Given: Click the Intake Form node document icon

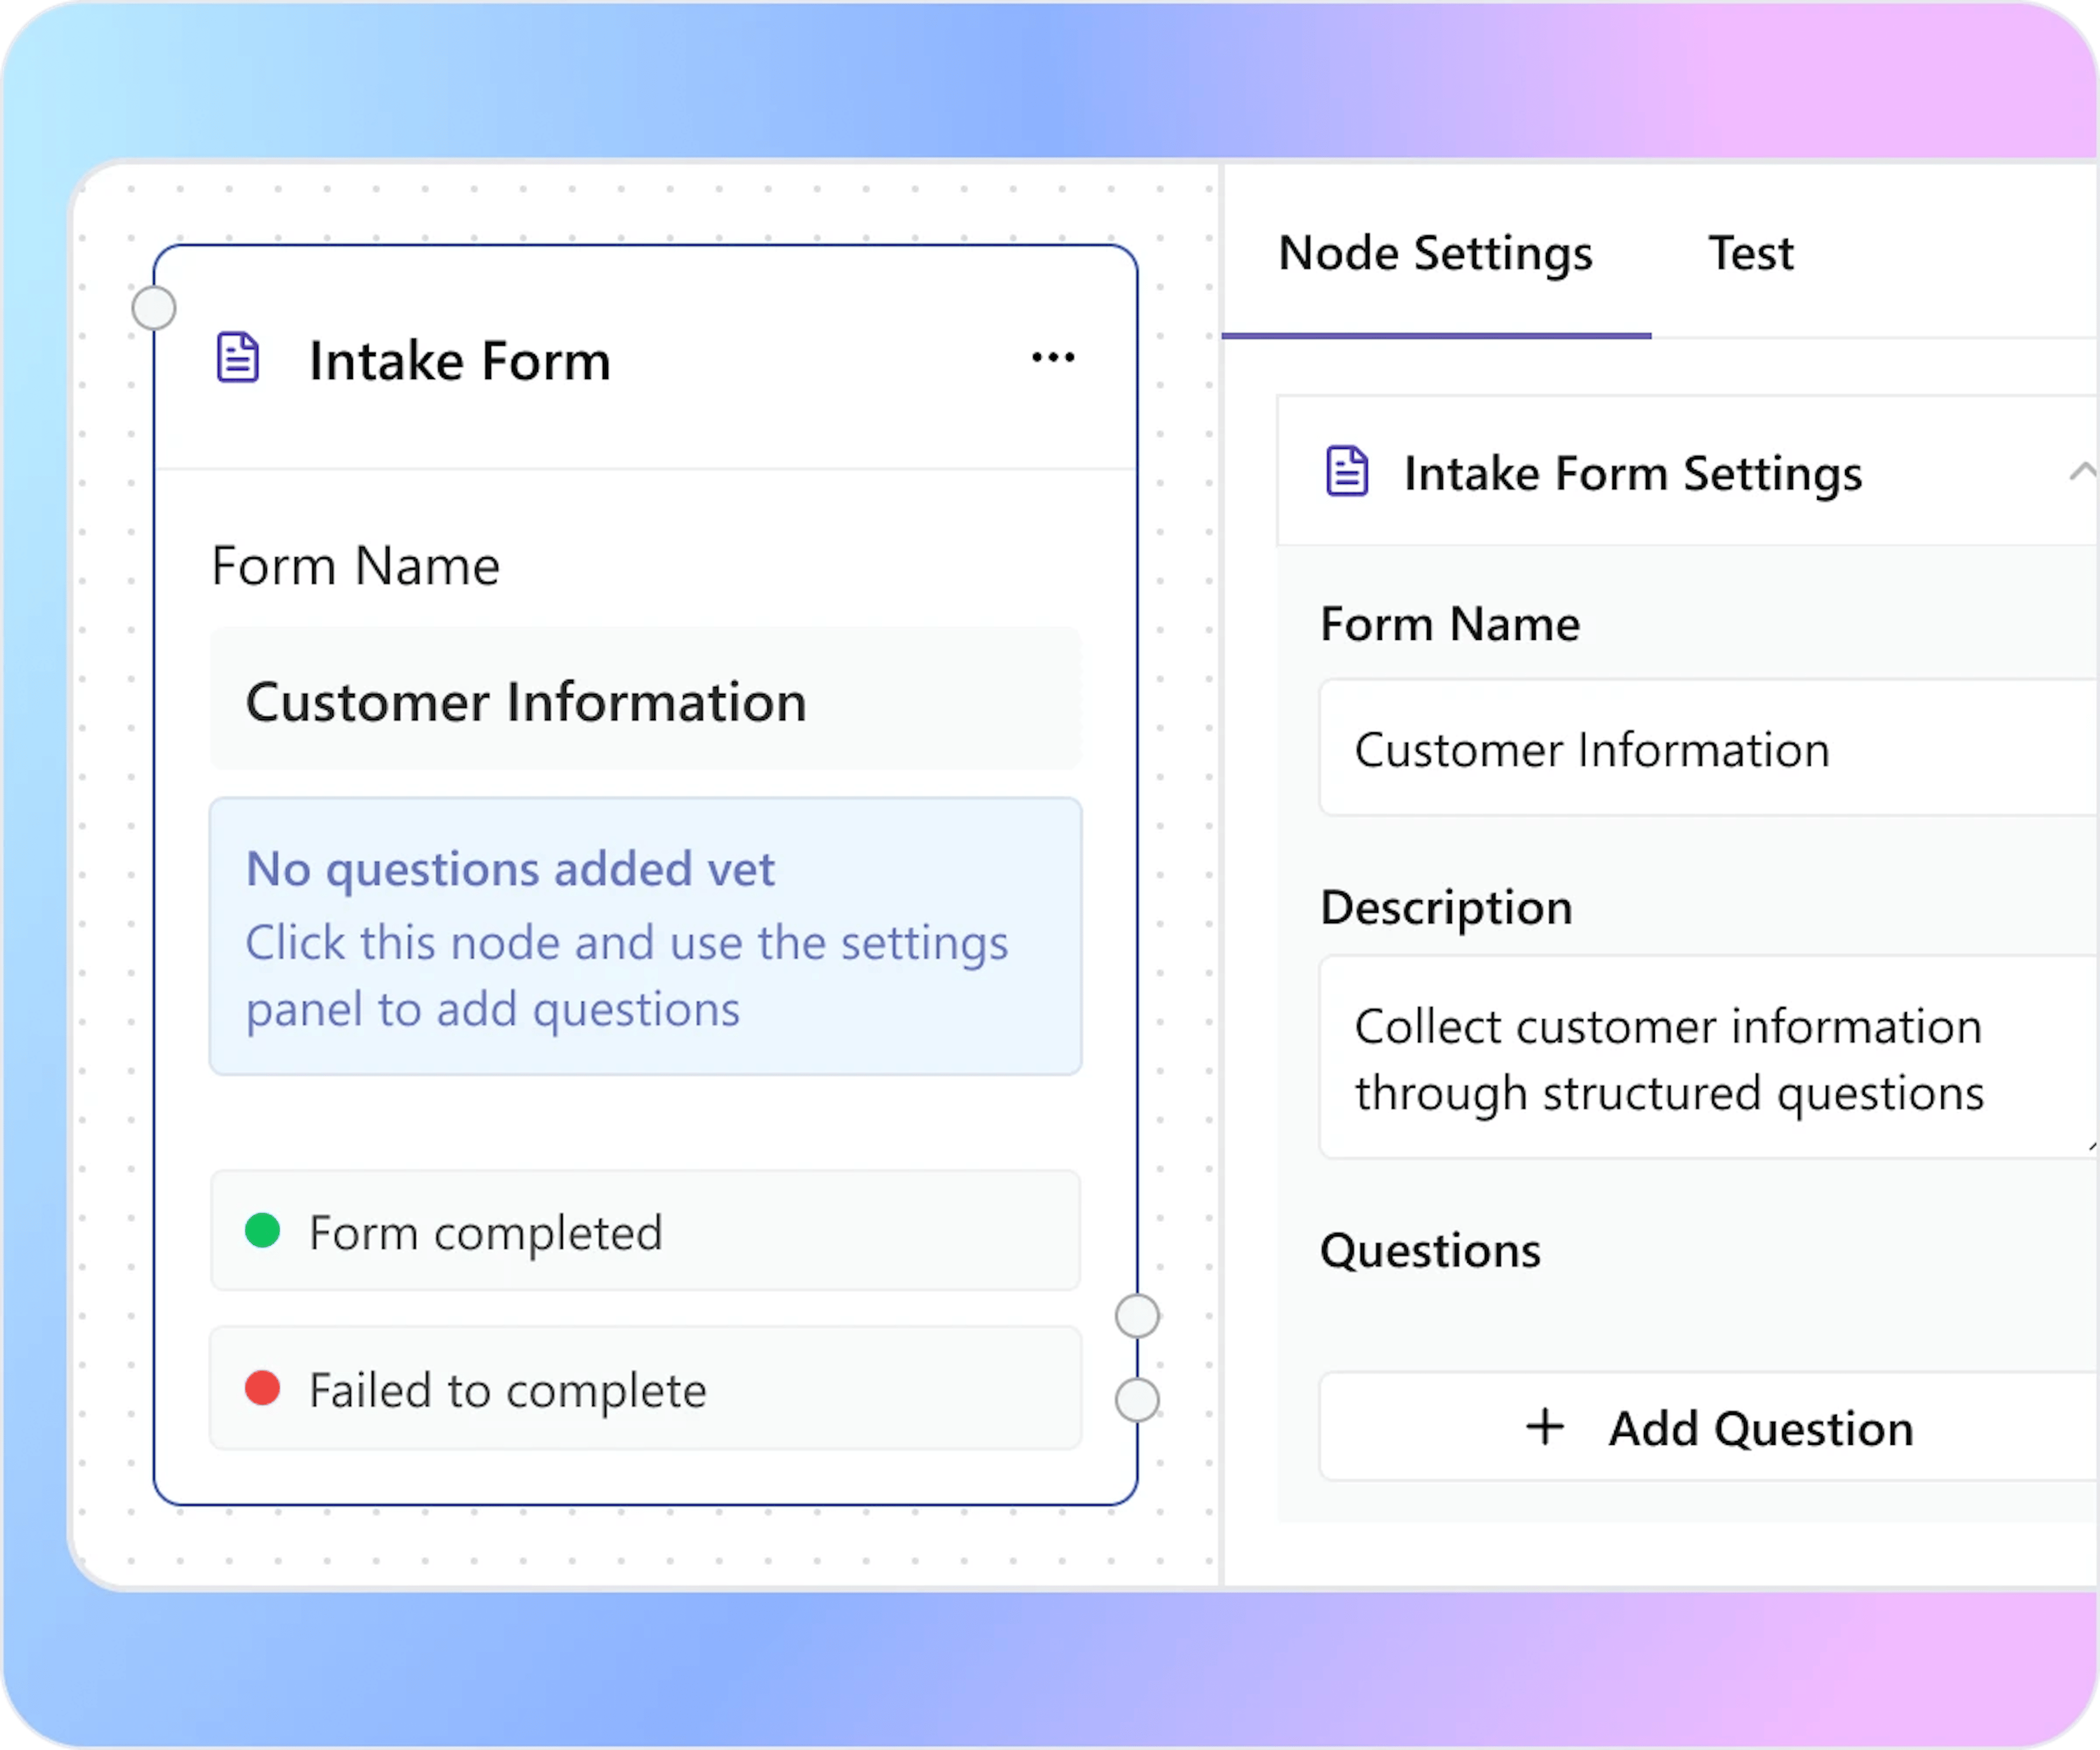Looking at the screenshot, I should [238, 358].
